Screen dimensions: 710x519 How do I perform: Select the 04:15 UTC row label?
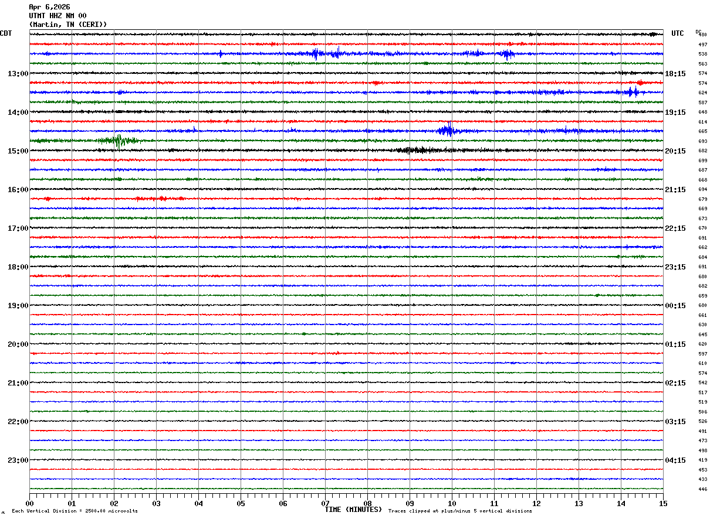[675, 460]
